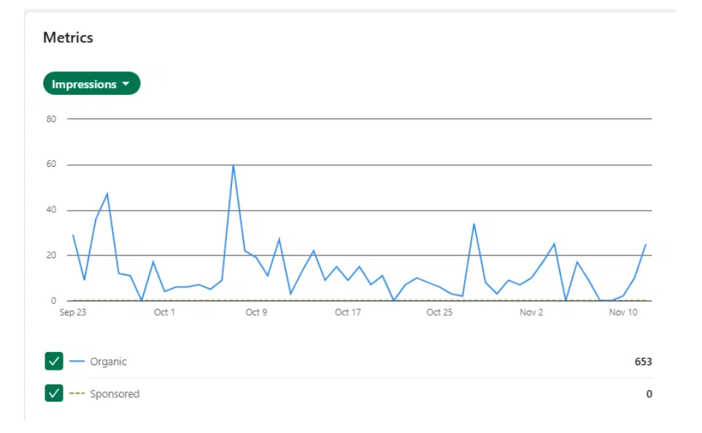Click the Sponsored total value 0
Viewport: 702px width, 433px height.
tap(649, 394)
